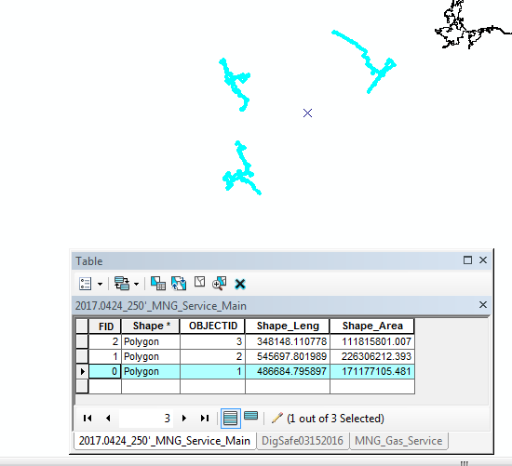Go to the first record
Screen dimensions: 512x466
(x=88, y=418)
